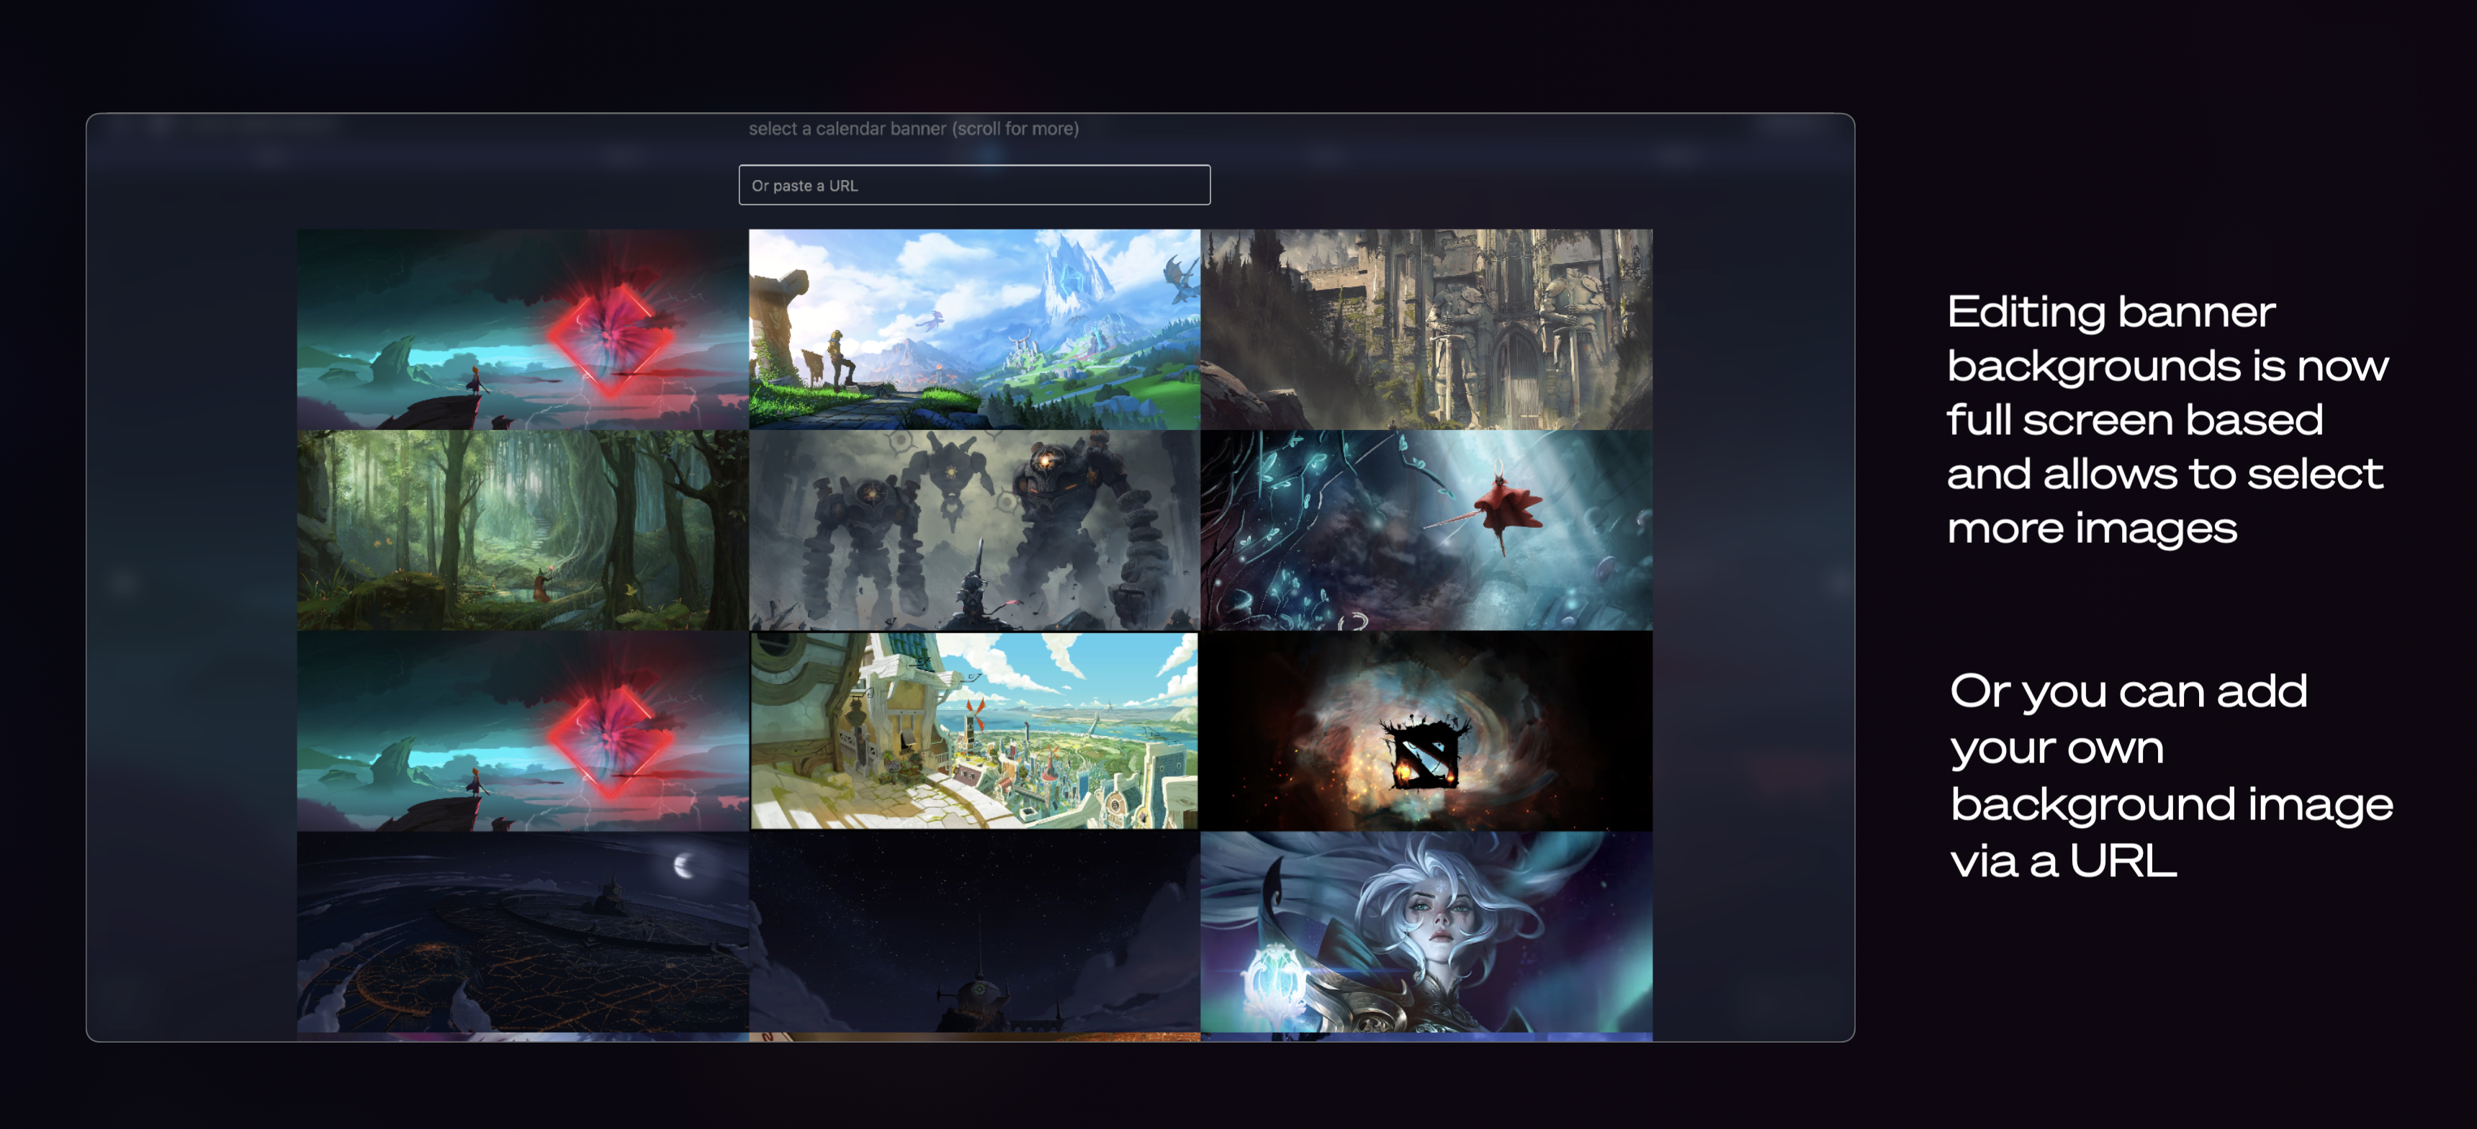
Task: Pick the silver-haired woman portrait banner
Action: click(x=1426, y=932)
